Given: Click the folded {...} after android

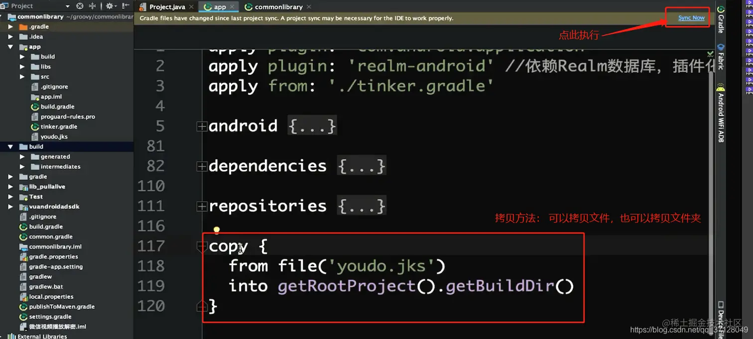Looking at the screenshot, I should tap(312, 126).
